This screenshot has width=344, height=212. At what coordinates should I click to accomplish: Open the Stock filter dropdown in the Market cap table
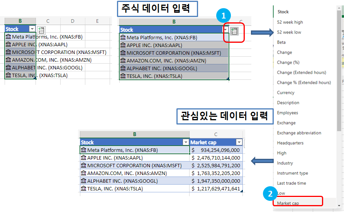tap(186, 142)
